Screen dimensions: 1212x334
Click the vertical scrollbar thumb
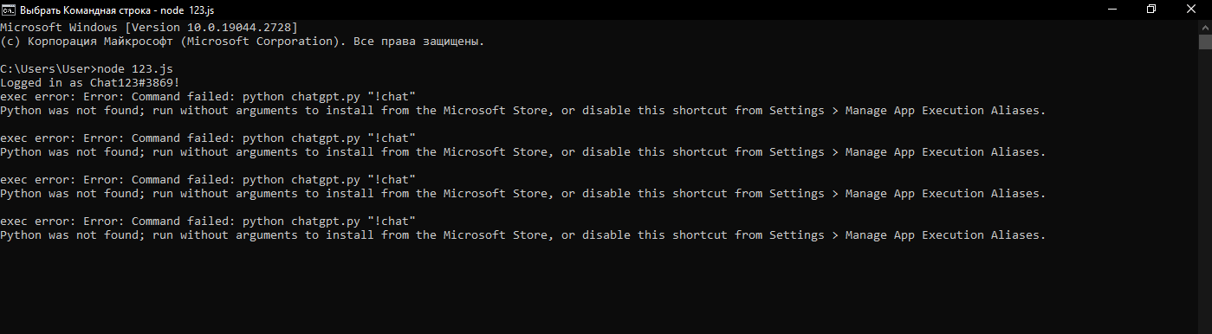click(1204, 43)
